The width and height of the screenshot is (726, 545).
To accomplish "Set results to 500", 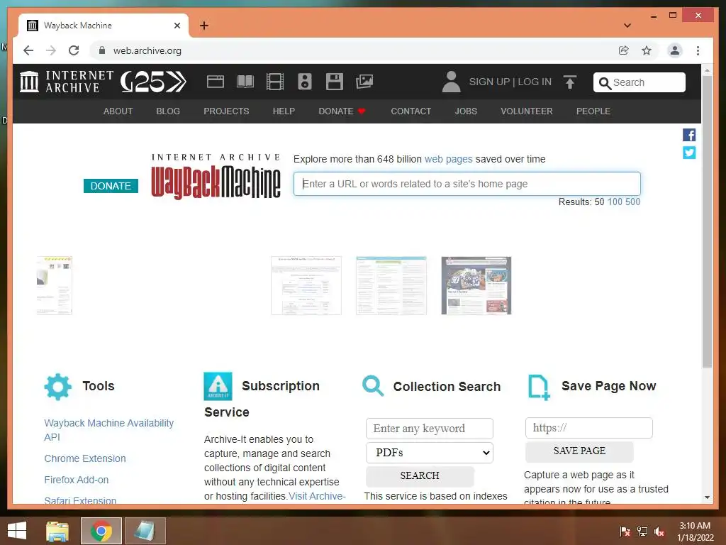I will (632, 202).
